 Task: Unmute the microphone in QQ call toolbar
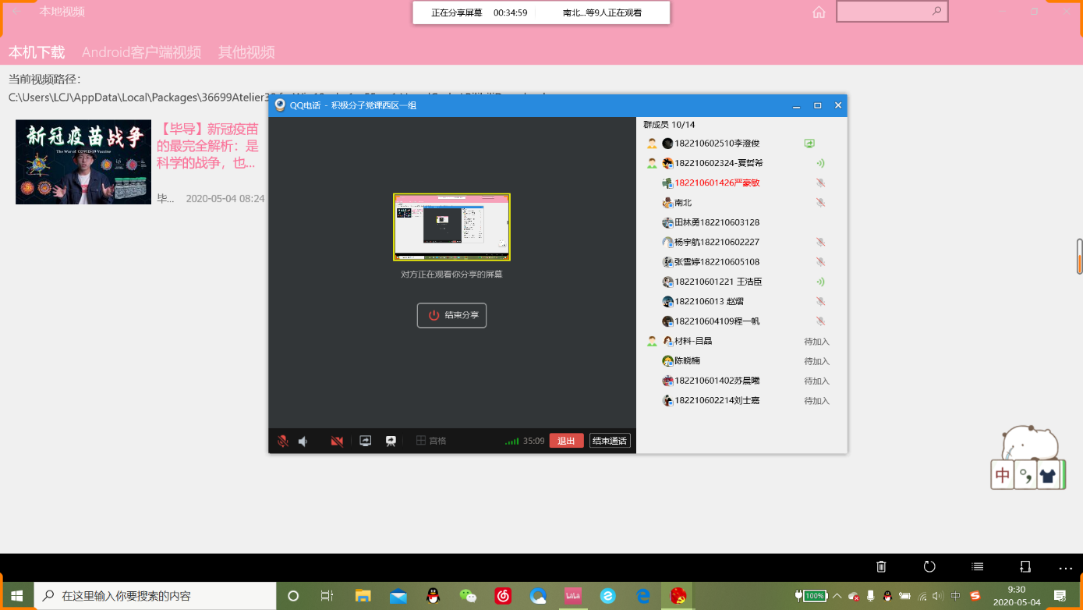[x=283, y=441]
